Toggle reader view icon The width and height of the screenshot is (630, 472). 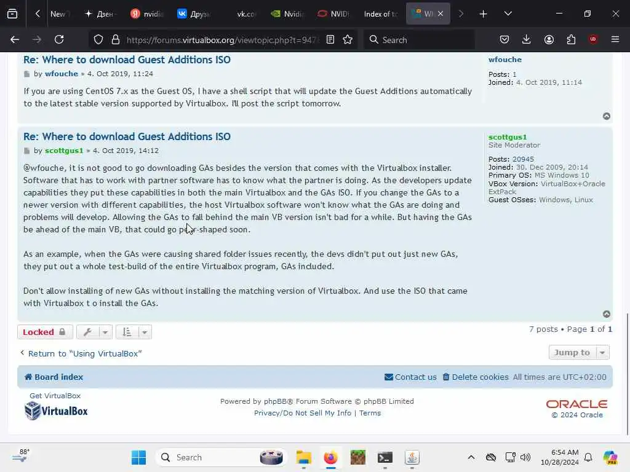(330, 39)
